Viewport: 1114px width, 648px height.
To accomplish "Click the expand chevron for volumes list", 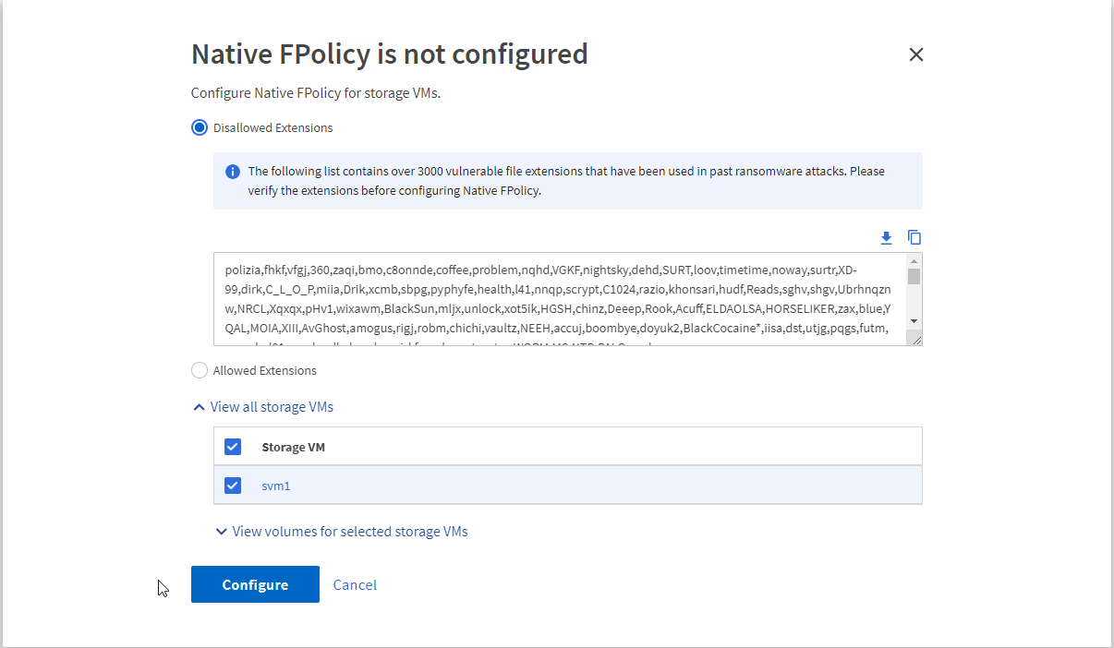I will [x=221, y=531].
